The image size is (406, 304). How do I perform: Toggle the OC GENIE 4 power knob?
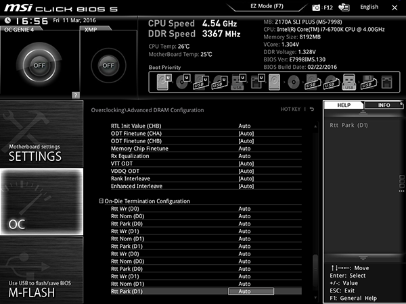tap(39, 66)
